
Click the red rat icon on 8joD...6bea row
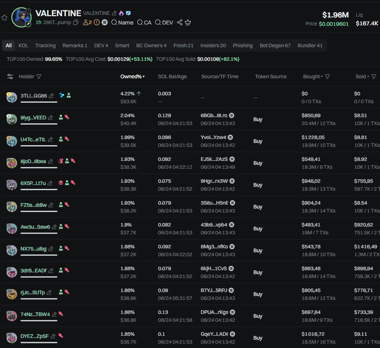coord(61,161)
